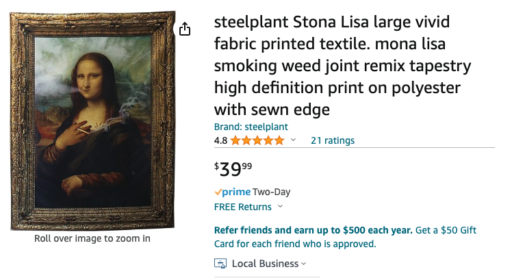The image size is (512, 278).
Task: Open the Brand: steelplant link
Action: [251, 127]
